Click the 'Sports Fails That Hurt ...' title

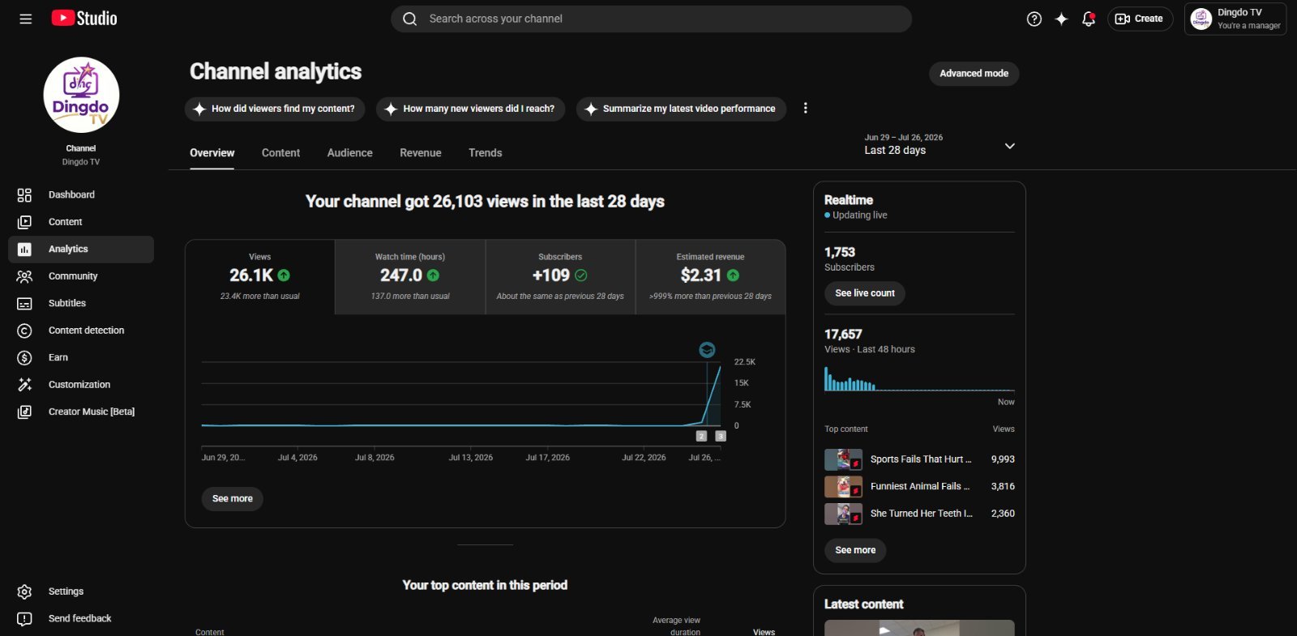tap(921, 459)
